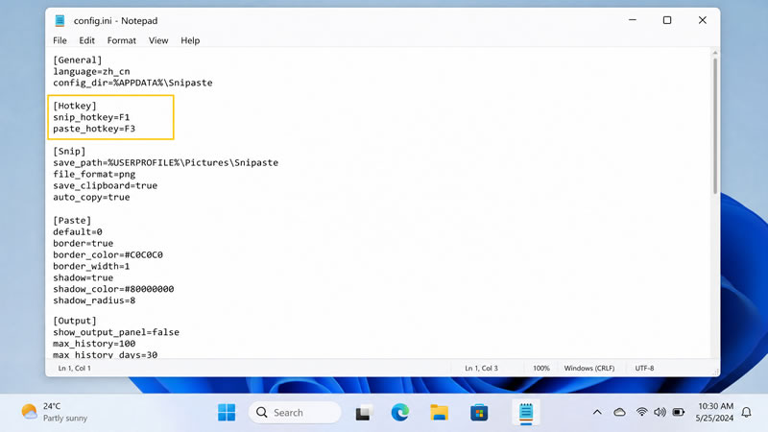This screenshot has height=432, width=768.
Task: Click the UTF-8 encoding status entry
Action: tap(644, 369)
